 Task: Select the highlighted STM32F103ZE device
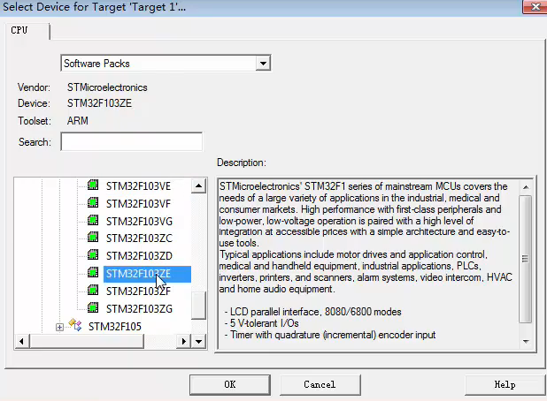[x=147, y=274]
